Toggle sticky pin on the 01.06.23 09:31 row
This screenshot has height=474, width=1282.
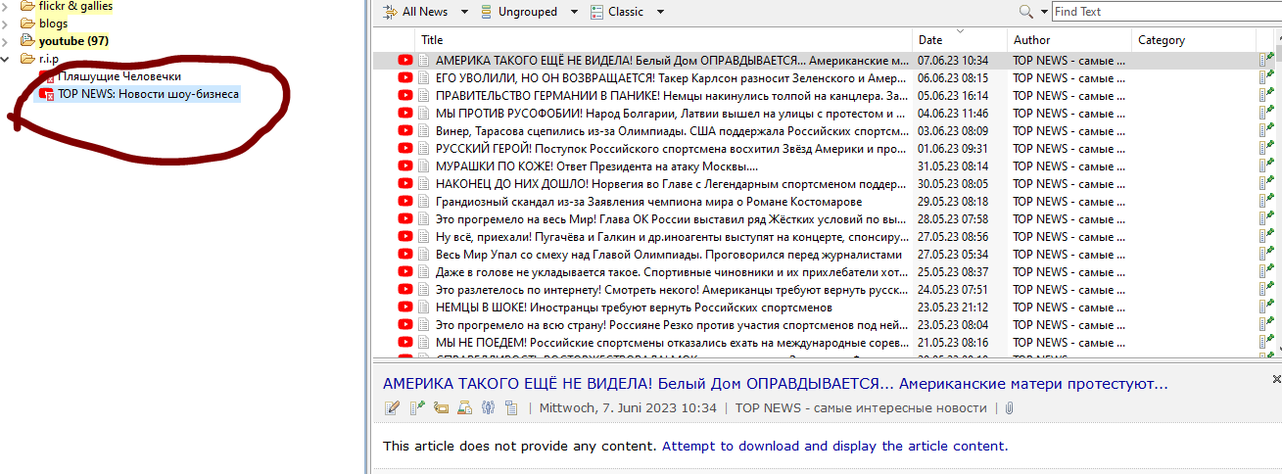[x=1266, y=149]
